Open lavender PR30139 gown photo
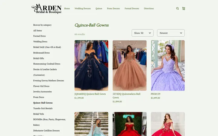 click(x=168, y=66)
